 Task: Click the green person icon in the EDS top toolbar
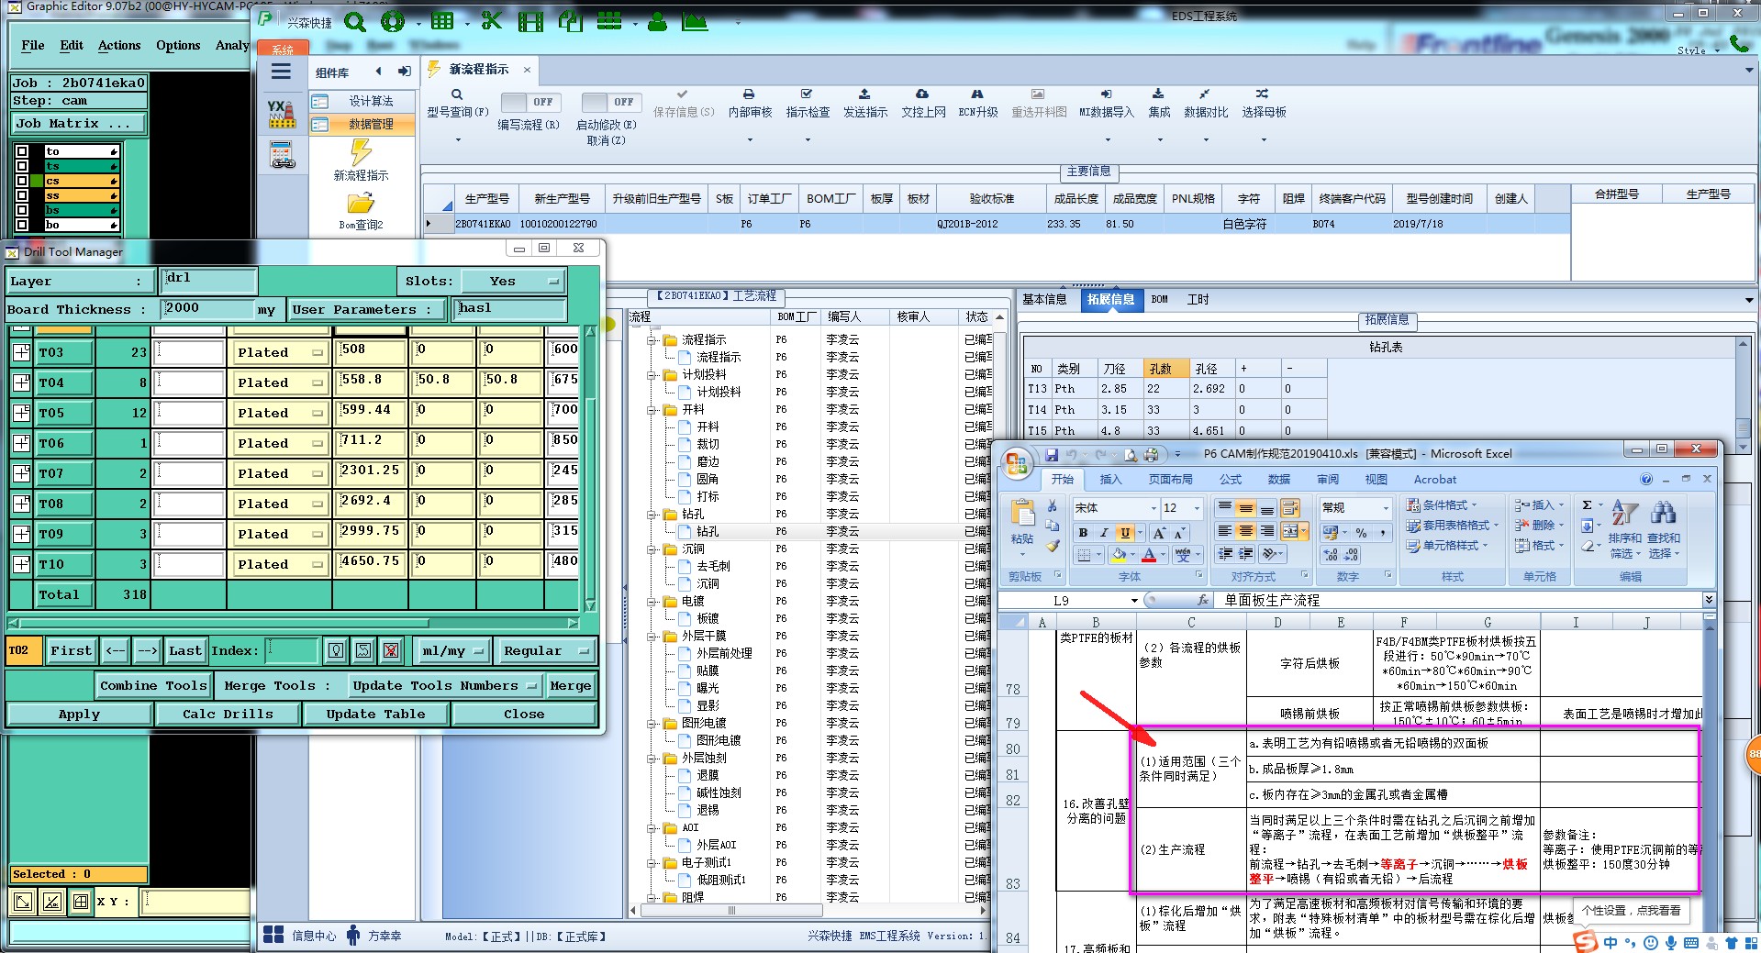[657, 21]
